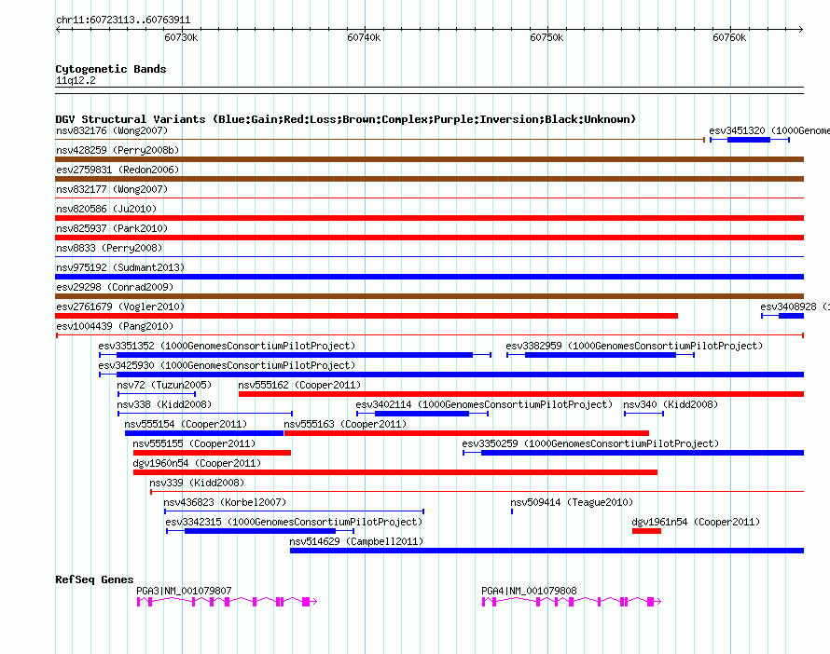Open the nsv975192 (Sudmant2013) gain variant
Image resolution: width=830 pixels, height=654 pixels.
point(429,277)
